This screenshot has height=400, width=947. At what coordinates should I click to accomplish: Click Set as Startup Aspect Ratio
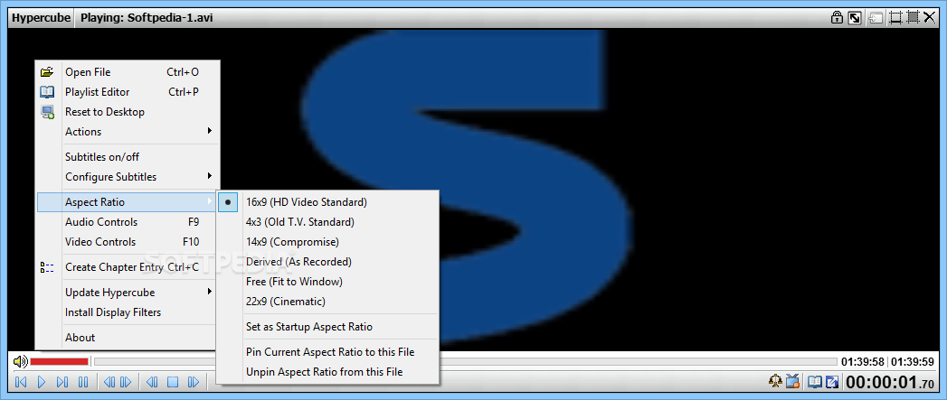[x=328, y=327]
